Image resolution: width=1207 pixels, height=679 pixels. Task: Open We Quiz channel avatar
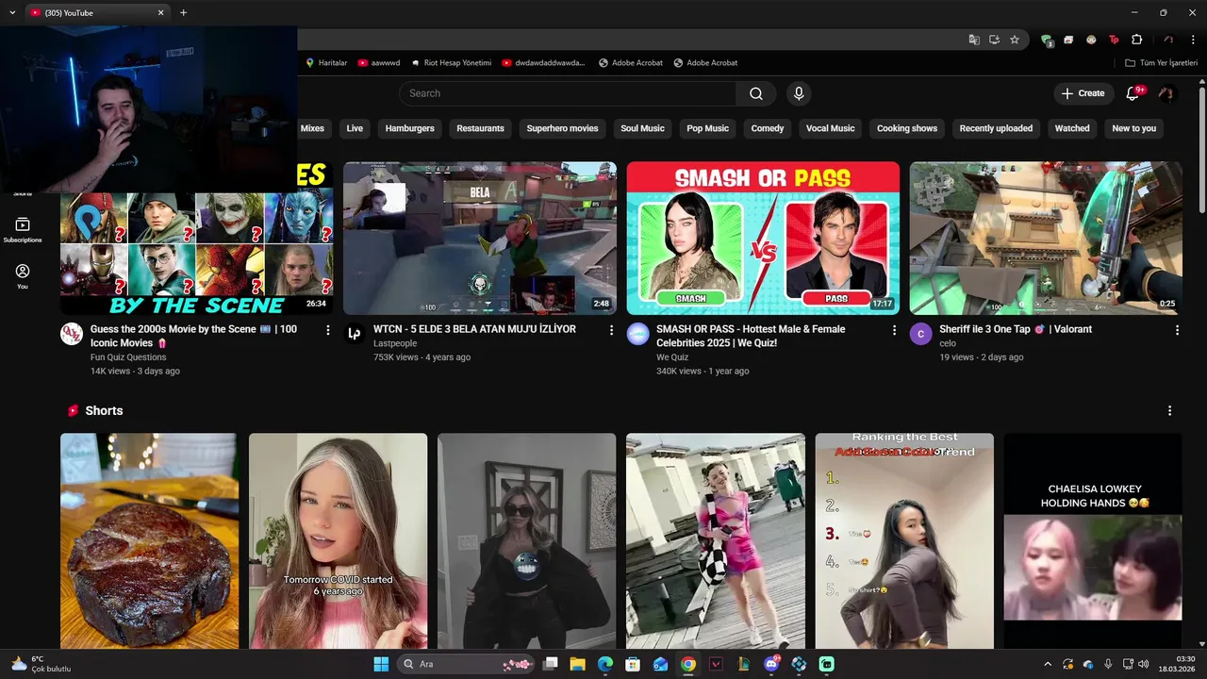click(638, 334)
